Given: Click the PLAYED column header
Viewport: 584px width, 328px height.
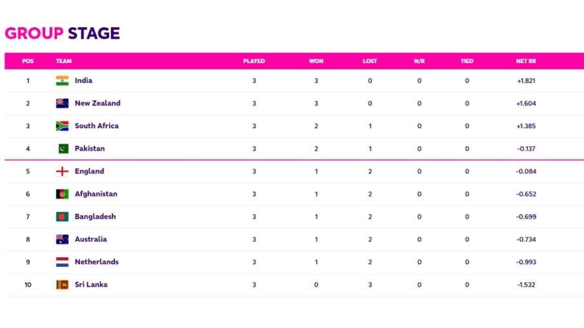Looking at the screenshot, I should click(254, 61).
